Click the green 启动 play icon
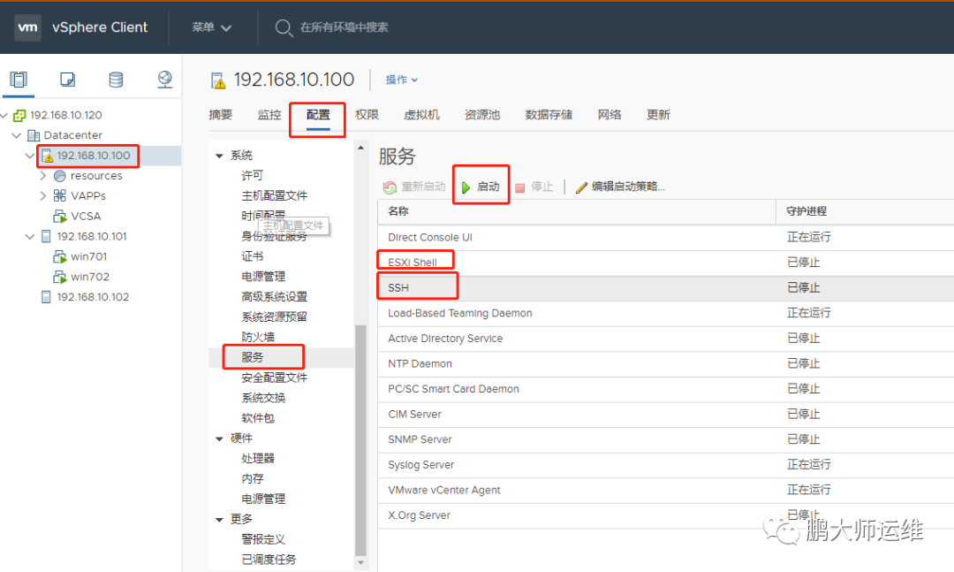The height and width of the screenshot is (572, 954). [x=466, y=187]
